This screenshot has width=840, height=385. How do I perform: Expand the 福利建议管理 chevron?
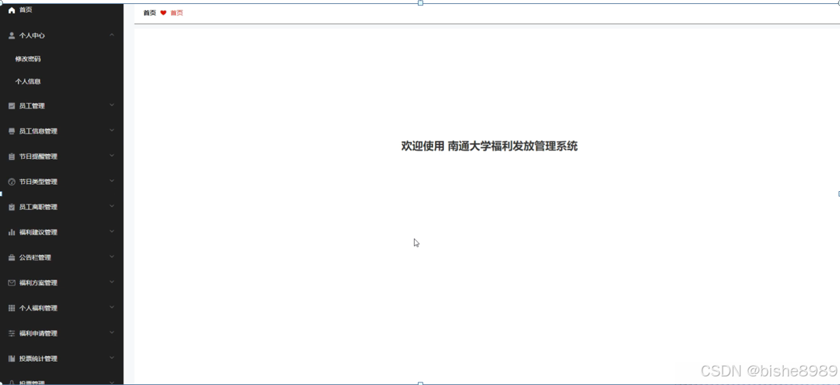(x=112, y=232)
